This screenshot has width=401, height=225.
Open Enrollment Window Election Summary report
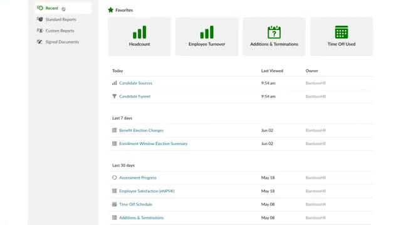[x=153, y=144]
